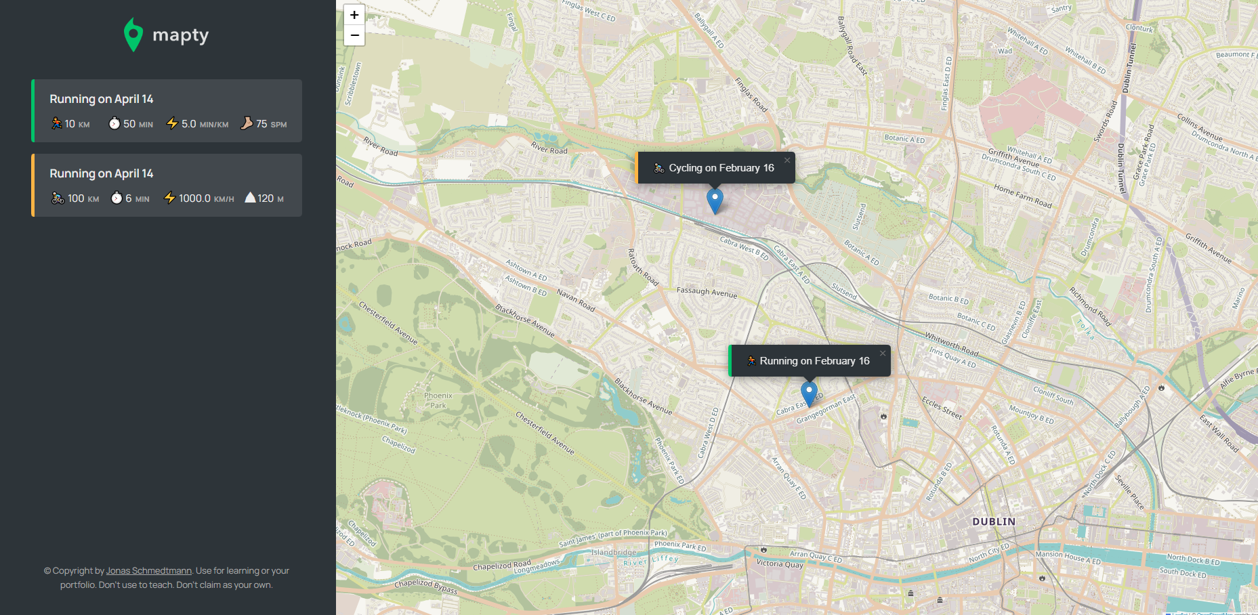Select the green-bordered Running on April 14 workout
This screenshot has height=615, width=1258.
pyautogui.click(x=167, y=110)
